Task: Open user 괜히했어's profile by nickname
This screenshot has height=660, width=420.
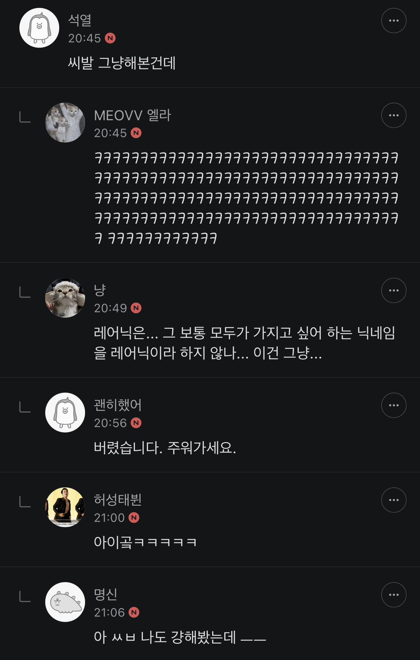Action: point(118,405)
